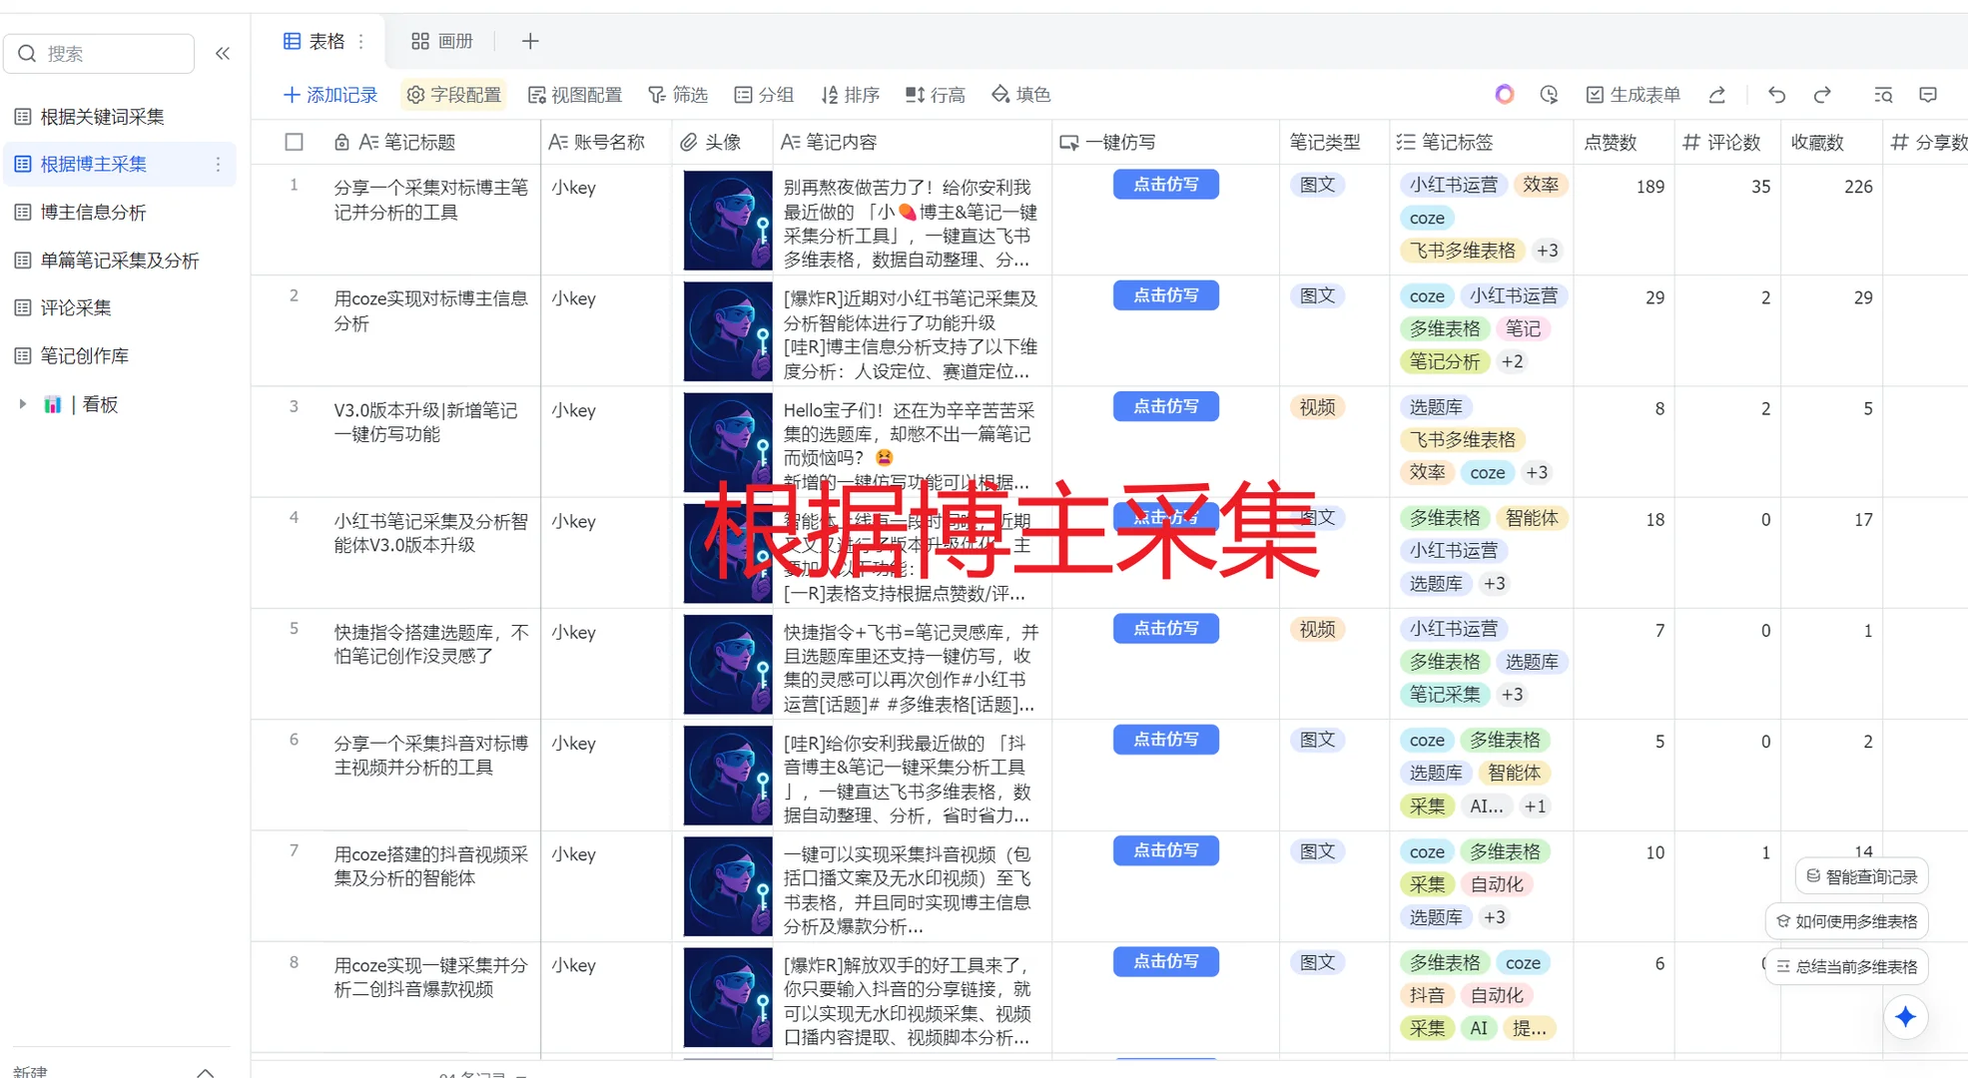Select 视频 type tag in row 3
This screenshot has height=1078, width=1968.
click(x=1317, y=407)
